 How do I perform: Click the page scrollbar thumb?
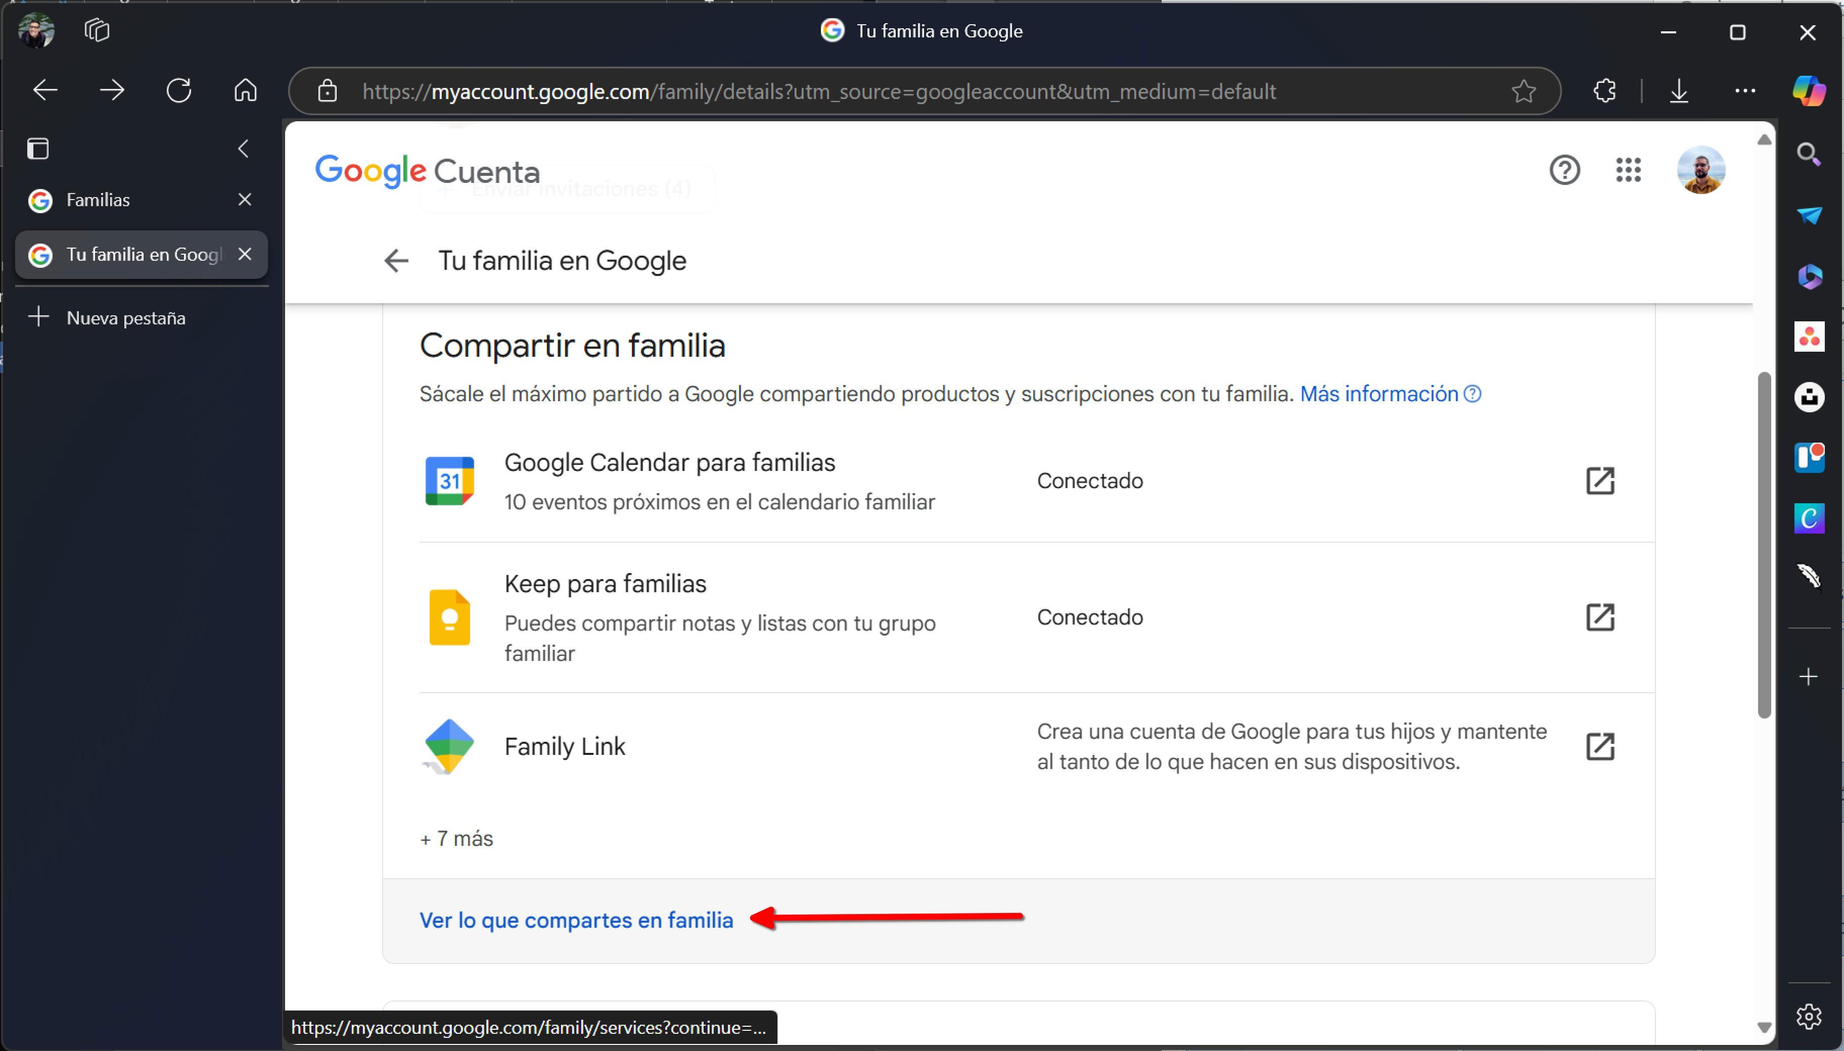1764,545
